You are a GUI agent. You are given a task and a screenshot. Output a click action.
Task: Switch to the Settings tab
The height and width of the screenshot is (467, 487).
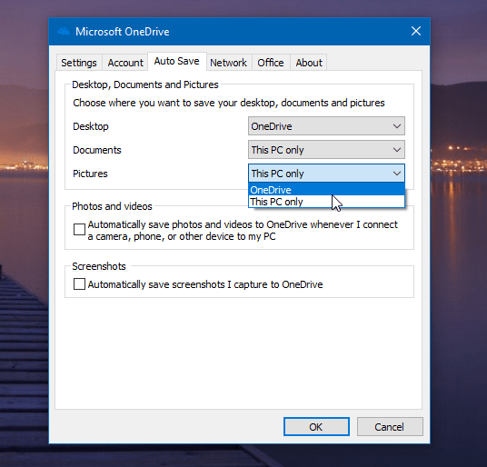[79, 63]
